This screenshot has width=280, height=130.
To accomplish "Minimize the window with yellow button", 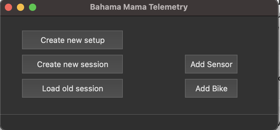I will [21, 7].
